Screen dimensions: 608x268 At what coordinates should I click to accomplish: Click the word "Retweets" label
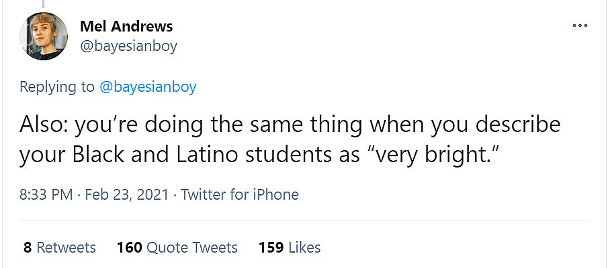click(66, 247)
